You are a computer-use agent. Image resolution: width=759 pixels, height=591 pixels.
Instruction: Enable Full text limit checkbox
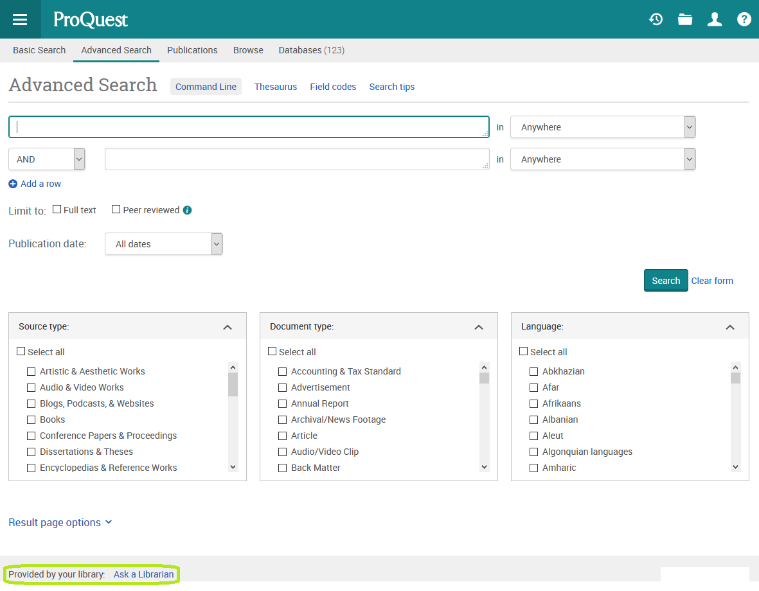(57, 209)
